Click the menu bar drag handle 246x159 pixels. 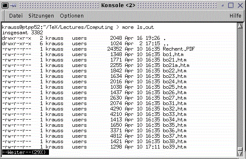(x=3, y=16)
